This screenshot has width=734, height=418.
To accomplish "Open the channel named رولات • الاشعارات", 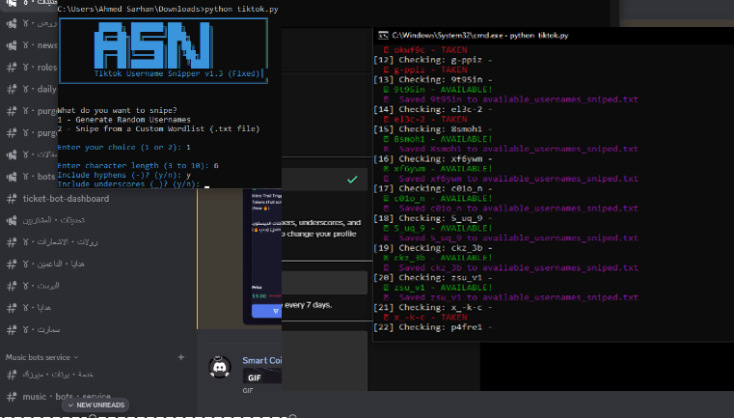I will click(x=61, y=242).
